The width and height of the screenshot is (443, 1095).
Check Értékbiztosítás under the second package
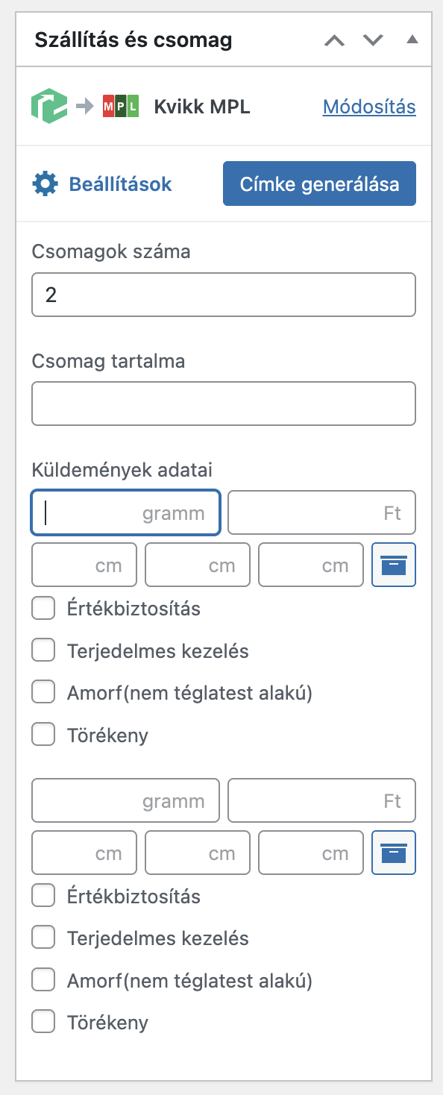[x=43, y=896]
